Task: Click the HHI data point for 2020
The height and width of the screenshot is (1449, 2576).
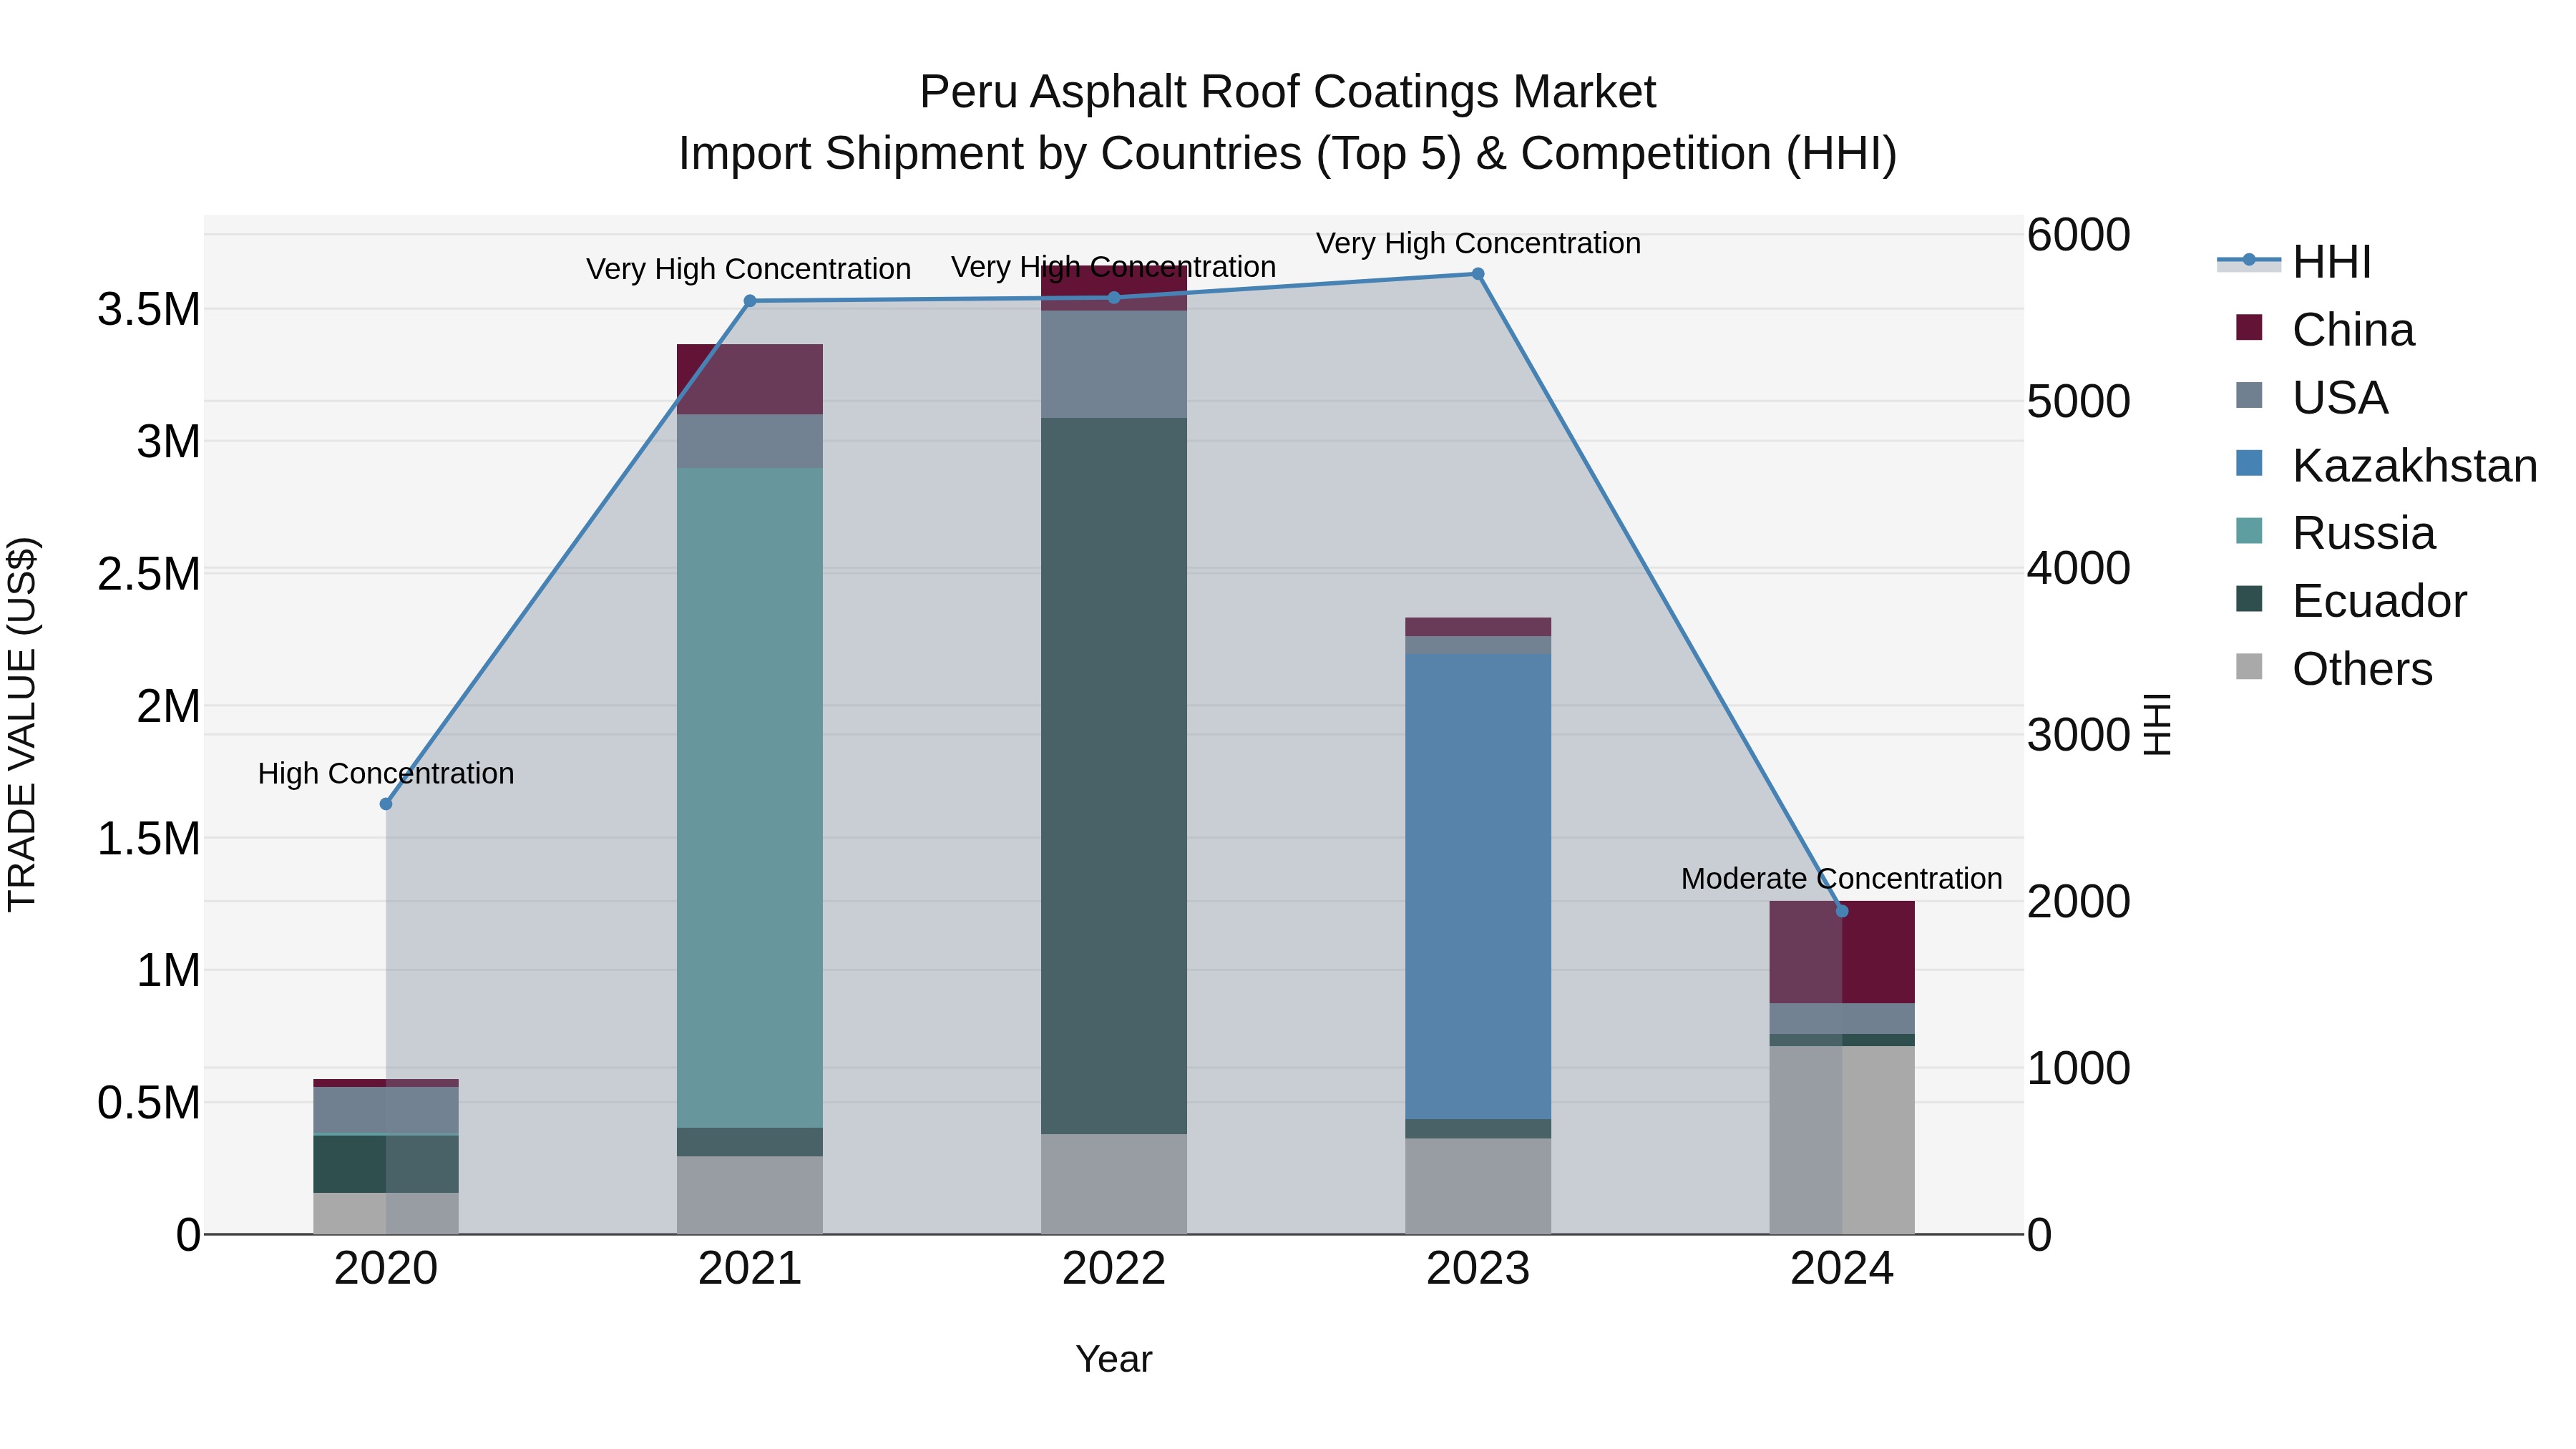Action: [x=386, y=804]
